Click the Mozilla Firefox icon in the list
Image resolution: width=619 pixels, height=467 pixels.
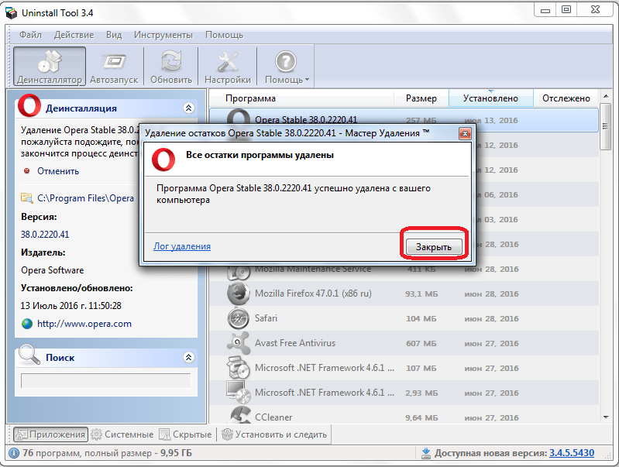point(239,294)
